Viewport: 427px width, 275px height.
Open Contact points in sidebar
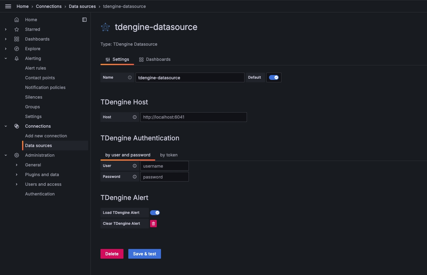(40, 78)
